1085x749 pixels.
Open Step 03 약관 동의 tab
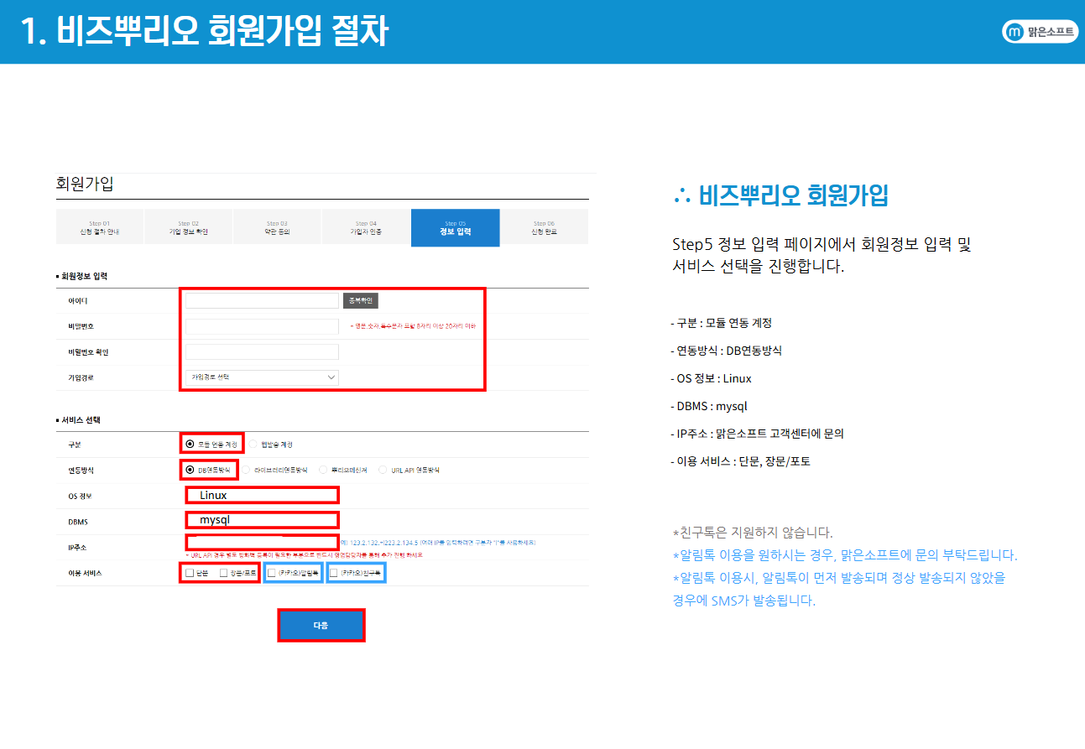(277, 227)
